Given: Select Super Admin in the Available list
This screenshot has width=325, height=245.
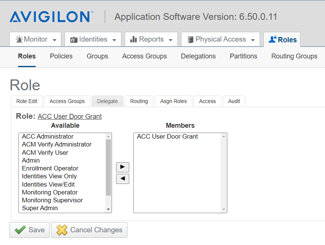Looking at the screenshot, I should 39,208.
